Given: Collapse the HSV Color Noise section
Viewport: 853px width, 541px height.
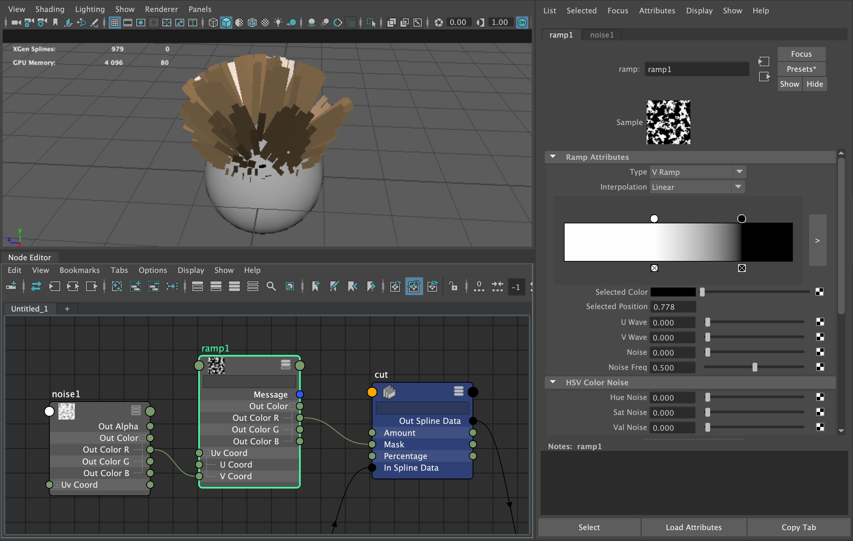Looking at the screenshot, I should (553, 383).
